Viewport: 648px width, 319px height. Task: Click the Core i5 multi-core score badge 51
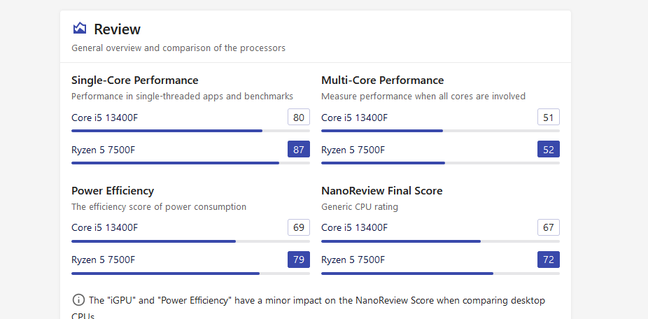coord(549,118)
